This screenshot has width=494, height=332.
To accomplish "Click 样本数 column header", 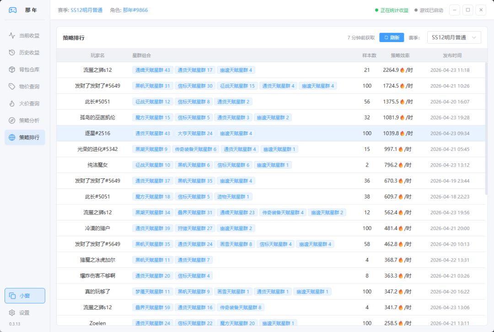I will point(369,55).
